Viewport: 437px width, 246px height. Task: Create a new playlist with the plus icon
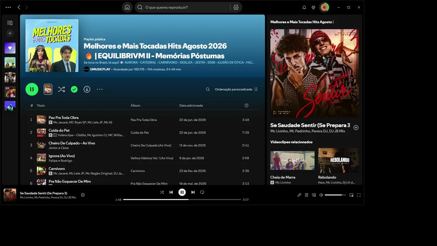[x=10, y=33]
